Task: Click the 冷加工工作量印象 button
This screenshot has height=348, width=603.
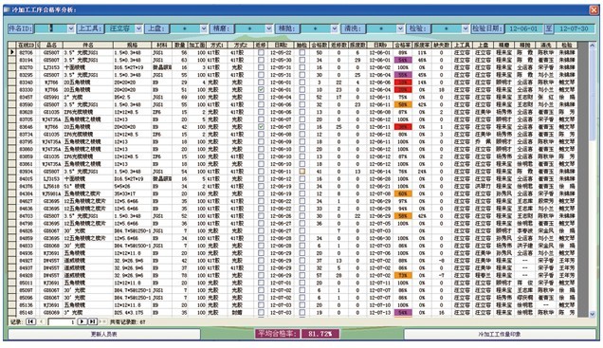Action: click(x=499, y=334)
